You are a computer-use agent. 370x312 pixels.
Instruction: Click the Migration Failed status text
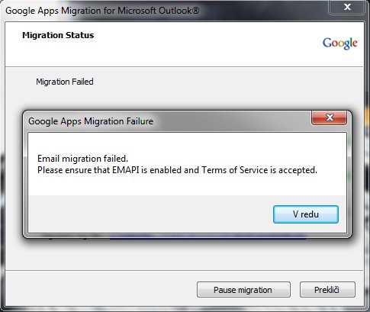click(x=65, y=82)
